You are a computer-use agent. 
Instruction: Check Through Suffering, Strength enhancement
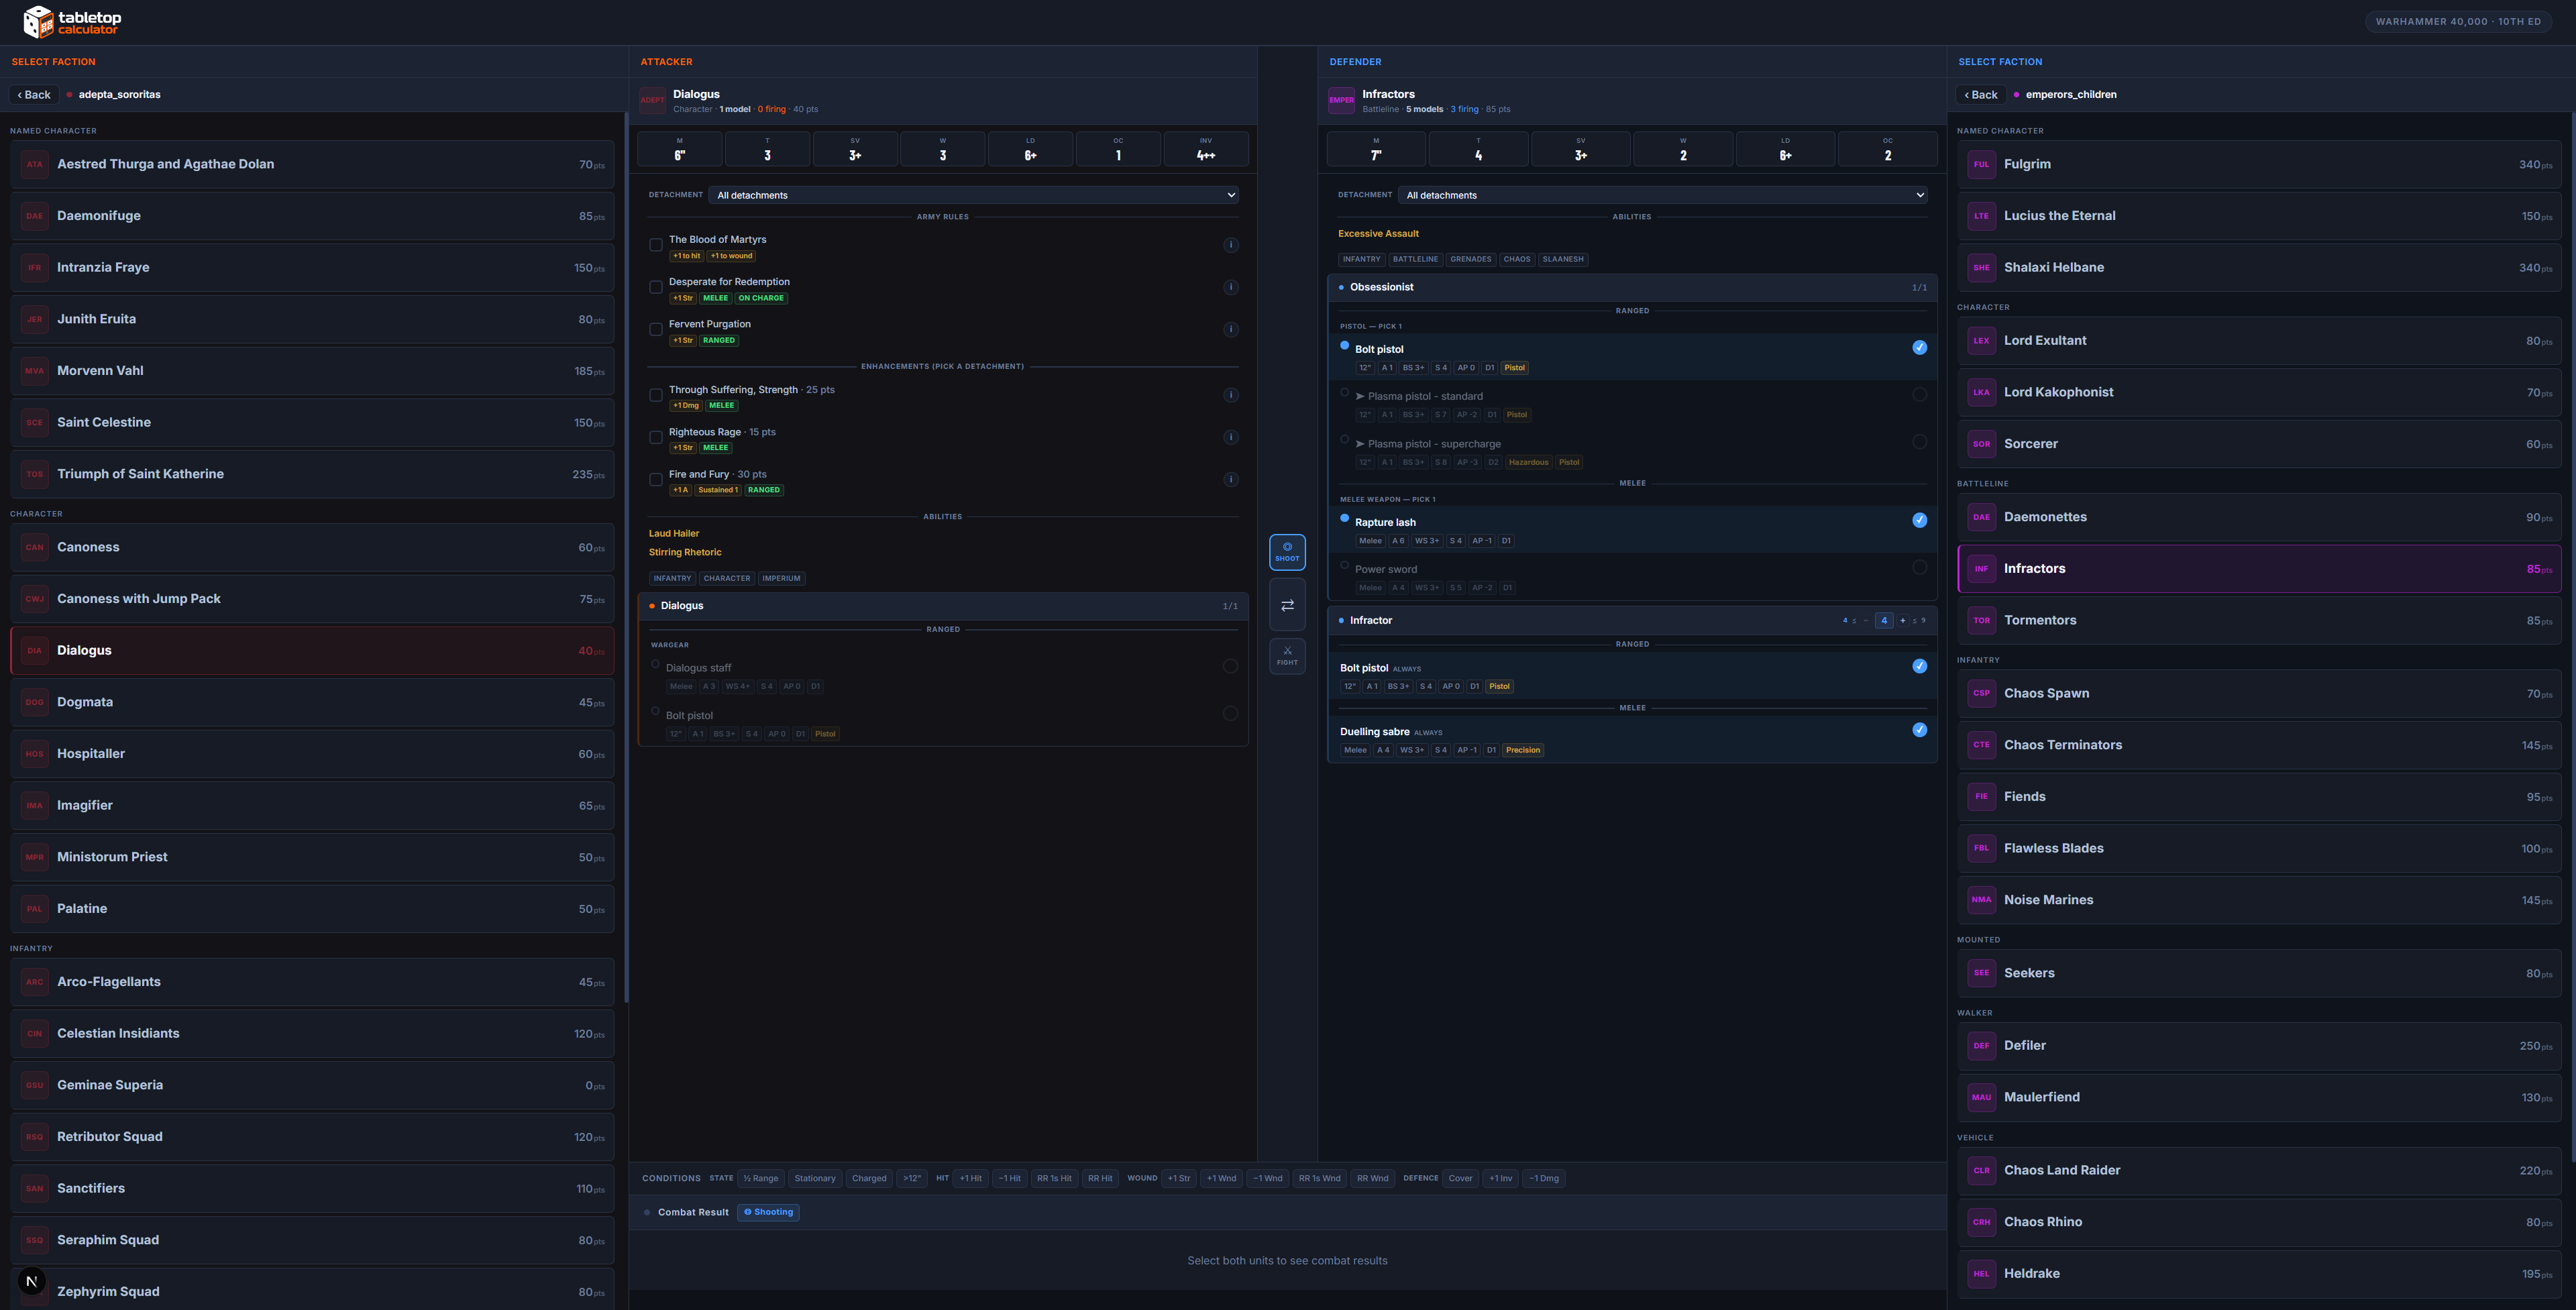click(656, 395)
